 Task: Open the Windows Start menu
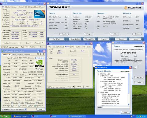pyautogui.click(x=5, y=116)
